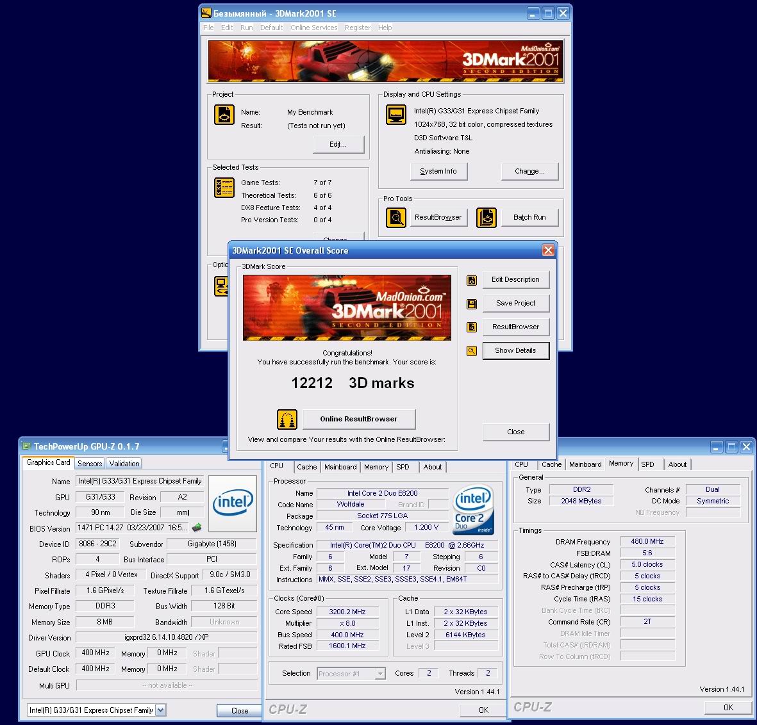Viewport: 757px width, 725px height.
Task: Click OK in the left CPU-Z window
Action: coord(483,710)
